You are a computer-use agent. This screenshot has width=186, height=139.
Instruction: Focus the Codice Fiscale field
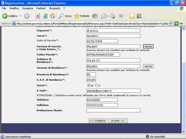tap(103, 55)
